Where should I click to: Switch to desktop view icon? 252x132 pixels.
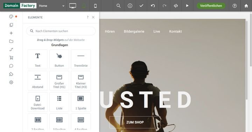pyautogui.click(x=73, y=6)
